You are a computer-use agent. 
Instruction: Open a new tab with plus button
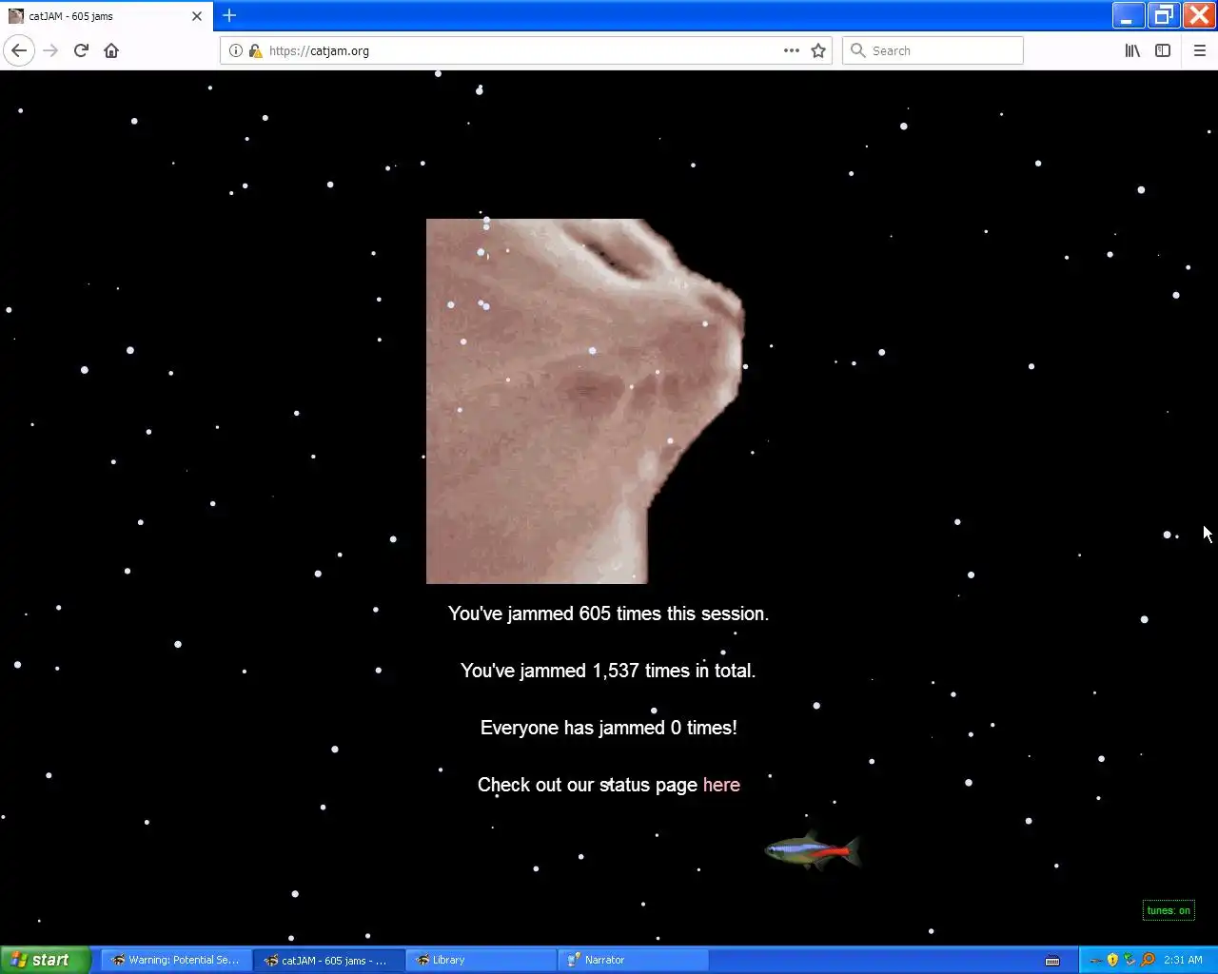229,15
